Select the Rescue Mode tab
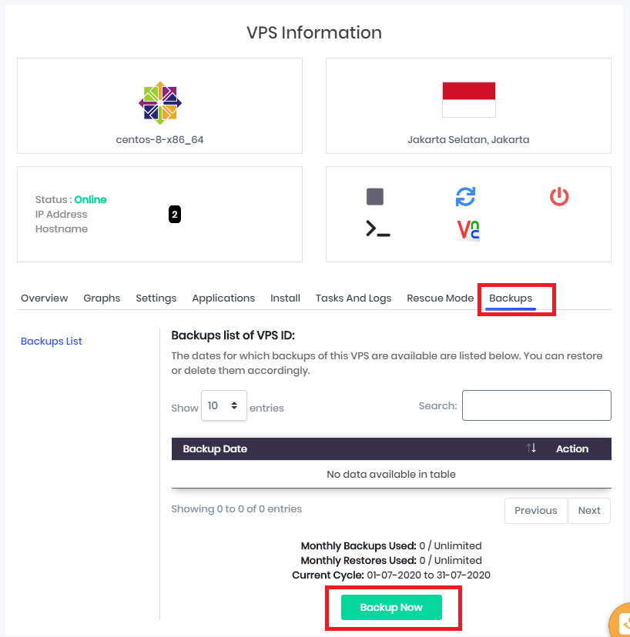 440,298
